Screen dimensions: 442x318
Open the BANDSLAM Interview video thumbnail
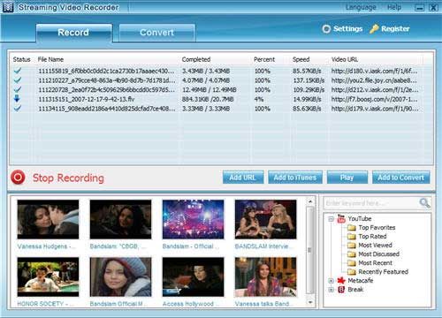pos(265,219)
